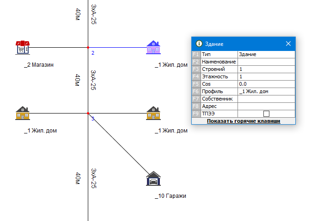Click the F8 hotkey cell
This screenshot has width=317, height=221.
[196, 106]
